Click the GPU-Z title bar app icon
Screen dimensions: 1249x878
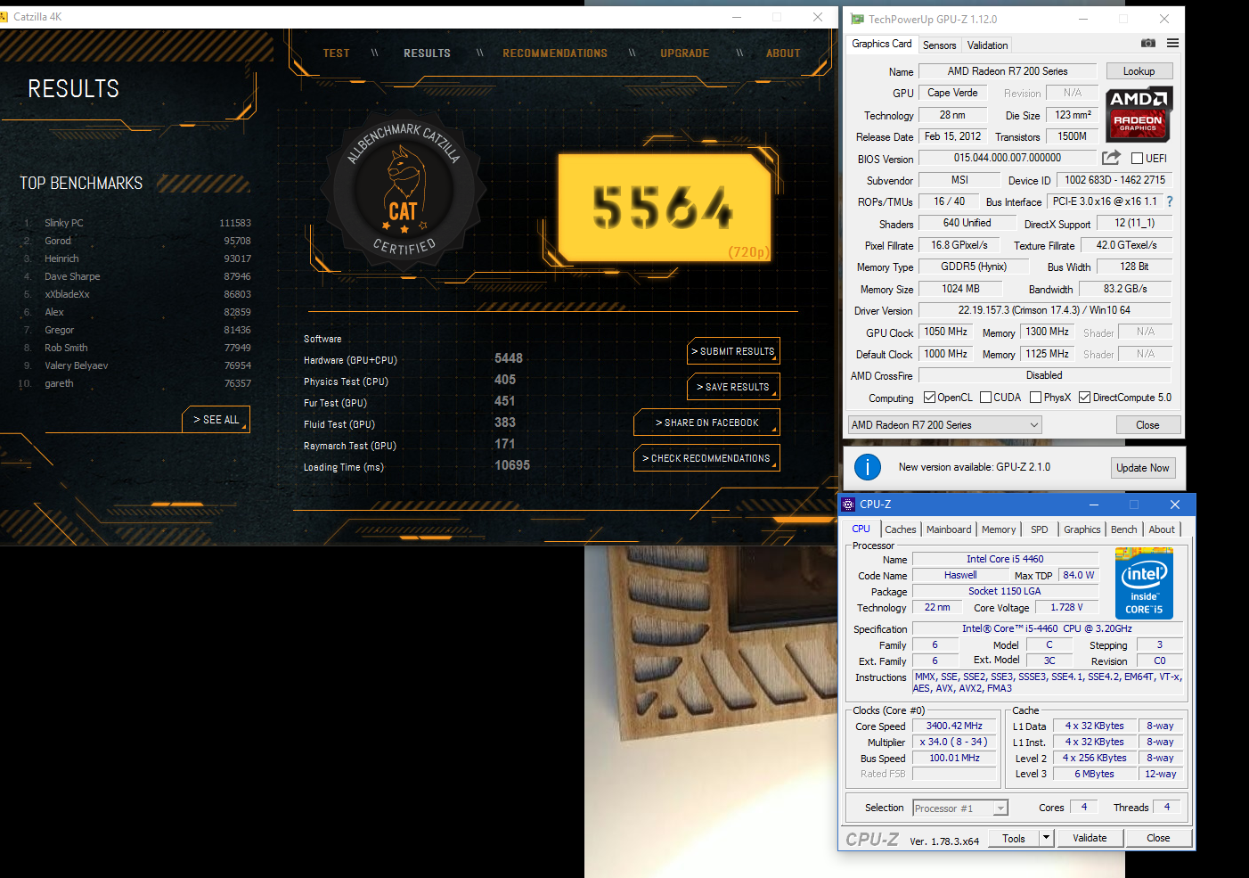click(857, 19)
